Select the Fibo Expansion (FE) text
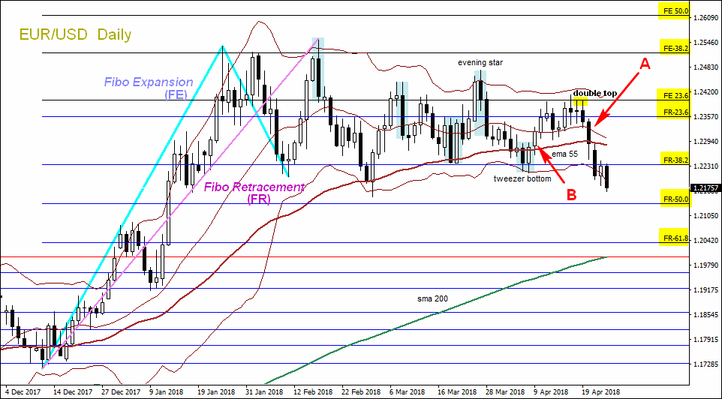 tap(149, 88)
